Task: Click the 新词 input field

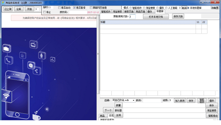Action: coord(152,100)
